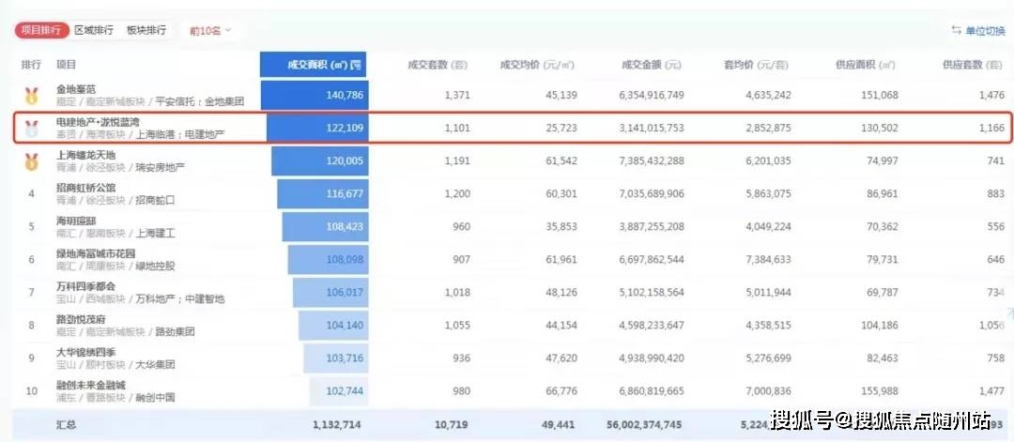The width and height of the screenshot is (1014, 442).
Task: Open the 前10名 dropdown
Action: click(x=210, y=30)
